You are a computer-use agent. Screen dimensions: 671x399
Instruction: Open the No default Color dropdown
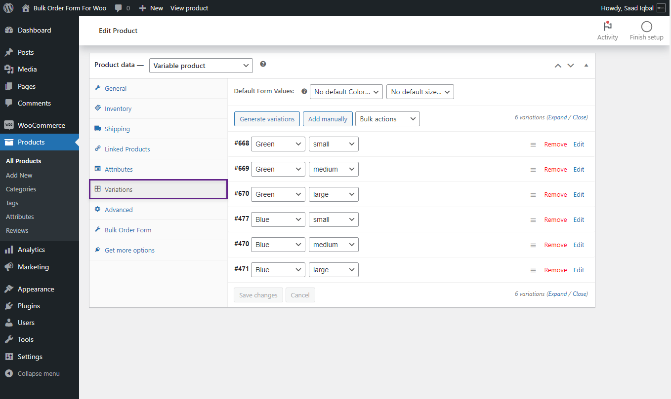(x=346, y=92)
